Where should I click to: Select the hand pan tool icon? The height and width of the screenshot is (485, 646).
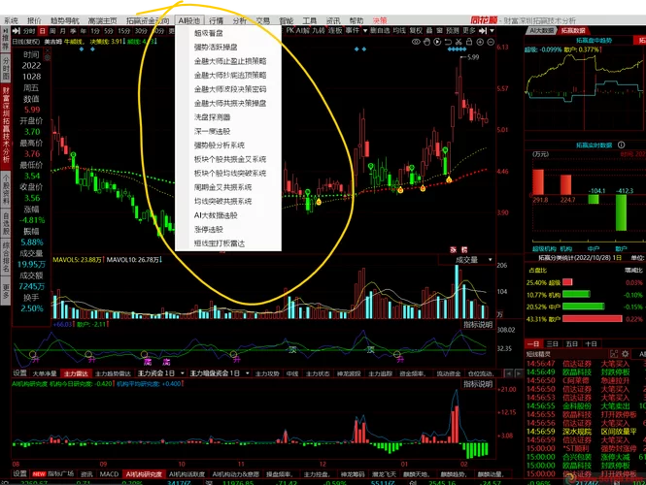point(426,42)
